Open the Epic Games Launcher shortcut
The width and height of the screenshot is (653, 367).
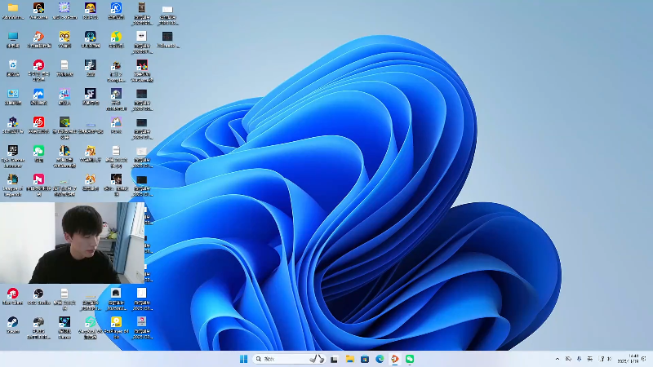[13, 152]
